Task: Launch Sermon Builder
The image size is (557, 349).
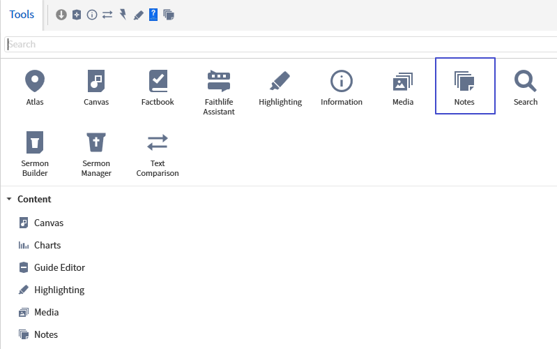Action: click(35, 154)
